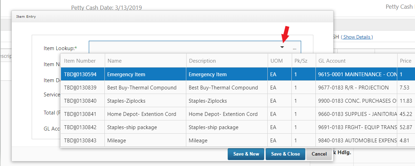Screen dimensions: 415x166
Task: Select the Emergency Item row
Action: 126,74
